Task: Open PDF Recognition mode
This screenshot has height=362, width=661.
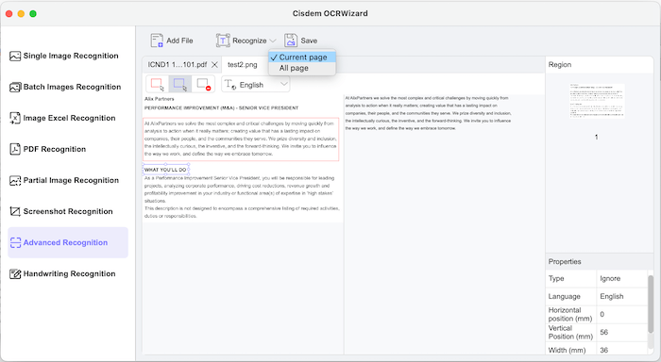Action: (x=47, y=149)
